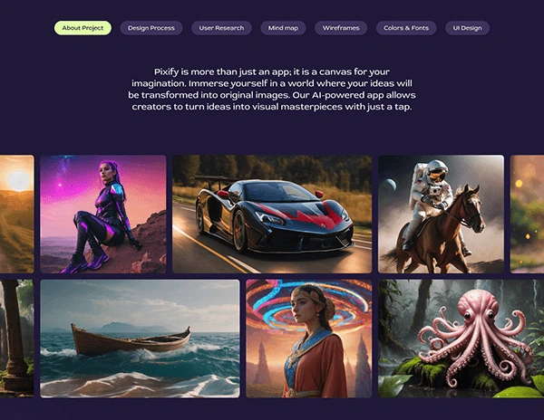Screen dimensions: 544x420
Task: Click the Pixify description paragraph
Action: pyautogui.click(x=272, y=90)
